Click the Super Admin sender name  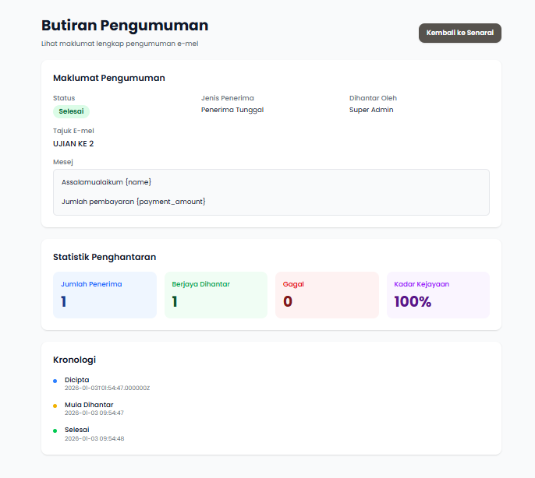tap(371, 110)
